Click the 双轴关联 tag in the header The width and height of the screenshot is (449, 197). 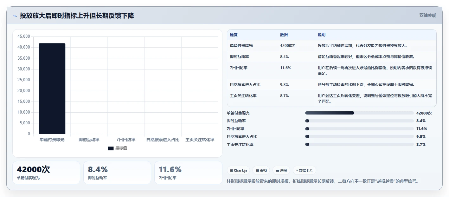[x=428, y=16]
